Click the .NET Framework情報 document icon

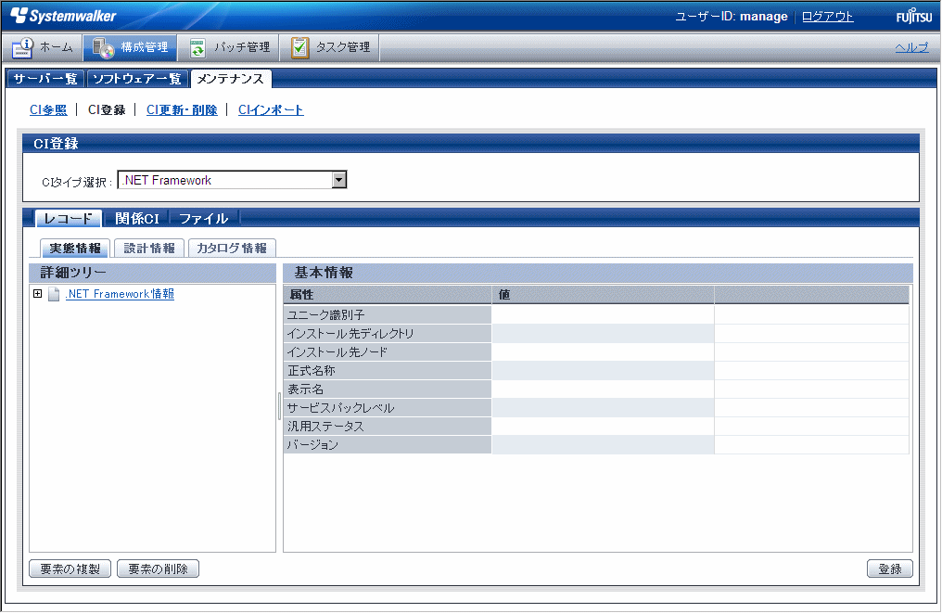coord(54,295)
